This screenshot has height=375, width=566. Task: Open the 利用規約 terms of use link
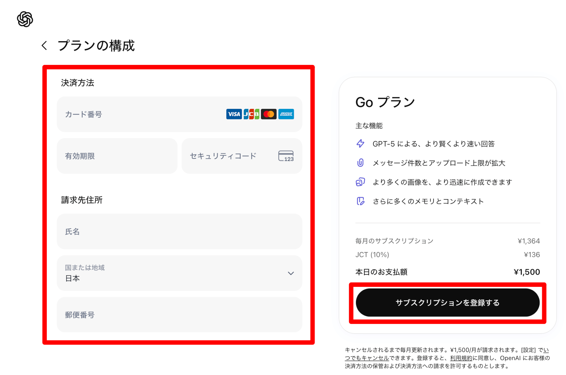click(x=461, y=358)
